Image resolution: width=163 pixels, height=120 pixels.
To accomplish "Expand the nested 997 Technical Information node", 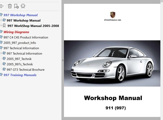I will tap(1, 53).
